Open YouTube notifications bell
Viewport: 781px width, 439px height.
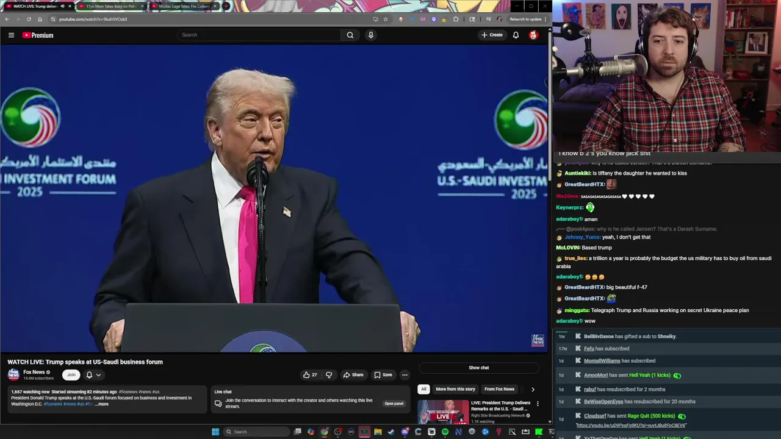516,35
